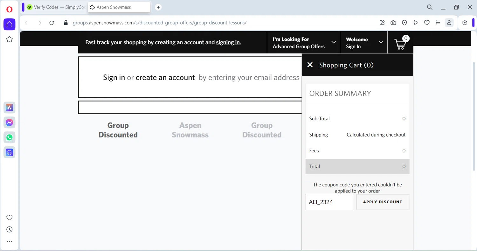
Task: Close the Shopping Cart panel
Action: [x=310, y=65]
